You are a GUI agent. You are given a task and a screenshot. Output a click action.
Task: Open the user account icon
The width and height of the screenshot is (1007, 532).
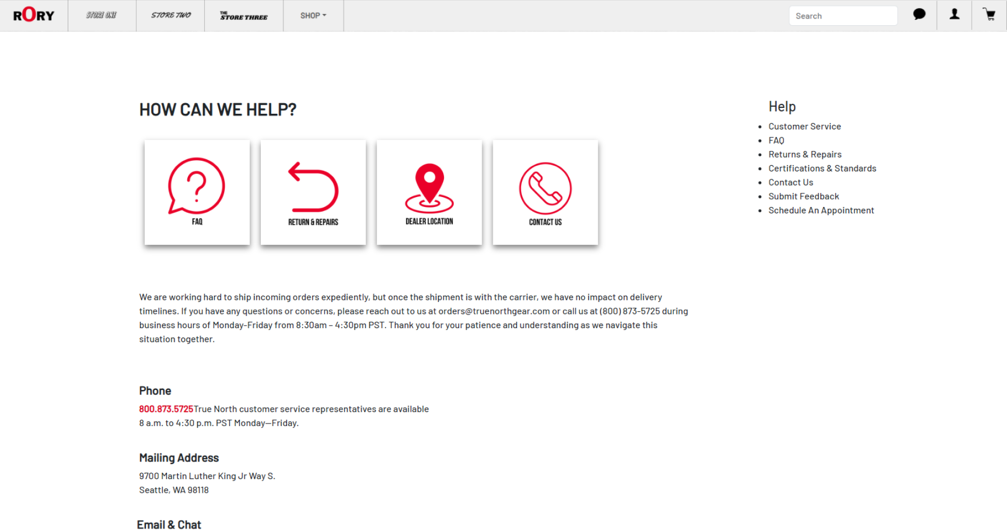(x=954, y=15)
